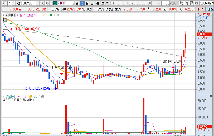Select daily 일 chart period
214x136 pixels.
pyautogui.click(x=77, y=3)
